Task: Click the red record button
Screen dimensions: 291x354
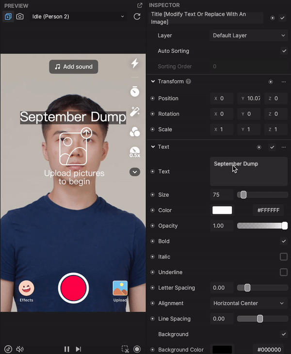Action: tap(73, 288)
